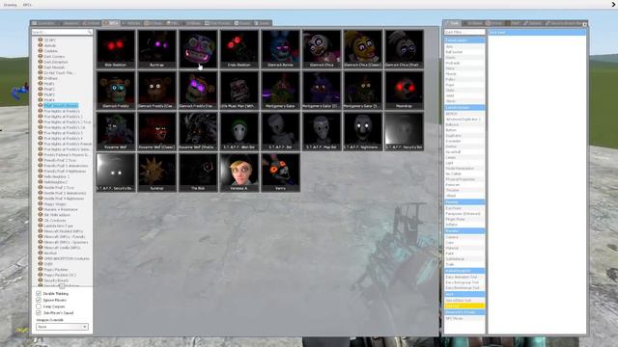Open the NPCs tab in spawn menu
The width and height of the screenshot is (618, 347).
(111, 23)
